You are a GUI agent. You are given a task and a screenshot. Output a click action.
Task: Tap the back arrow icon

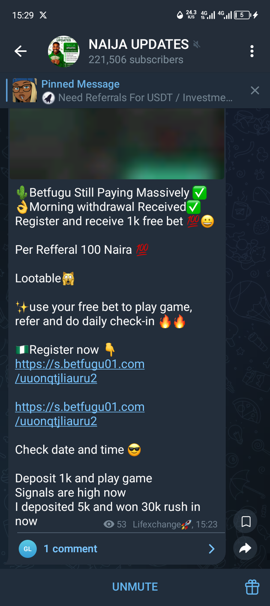(x=21, y=51)
